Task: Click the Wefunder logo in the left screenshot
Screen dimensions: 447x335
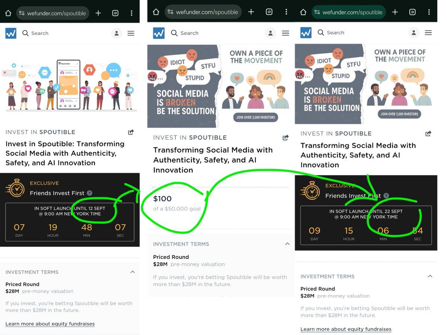Action: point(11,33)
